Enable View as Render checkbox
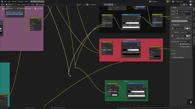This screenshot has width=195, height=109. pyautogui.click(x=180, y=47)
